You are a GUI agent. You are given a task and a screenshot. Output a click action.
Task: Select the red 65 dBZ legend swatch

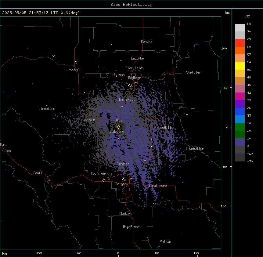tap(240, 43)
